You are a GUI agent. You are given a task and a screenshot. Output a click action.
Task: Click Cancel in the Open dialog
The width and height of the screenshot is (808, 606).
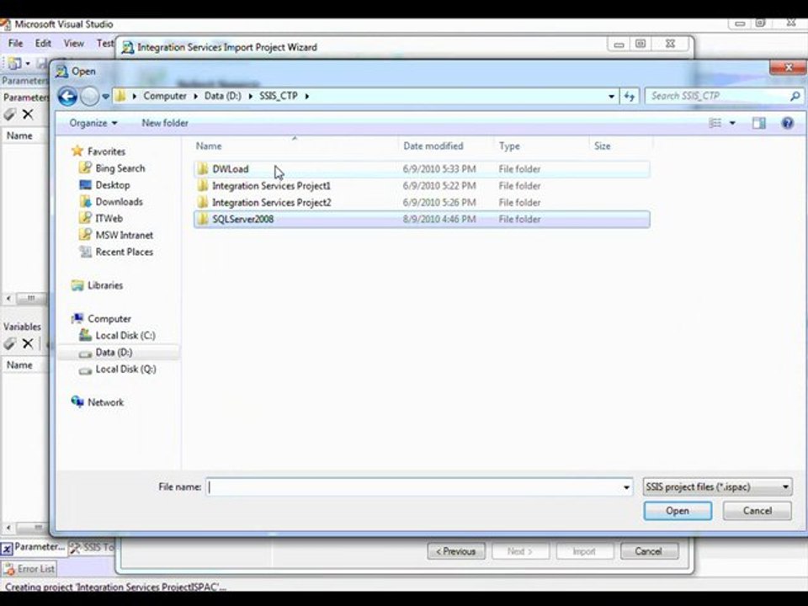click(x=757, y=511)
